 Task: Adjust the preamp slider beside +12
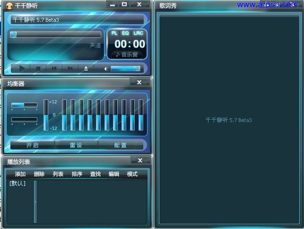46,115
